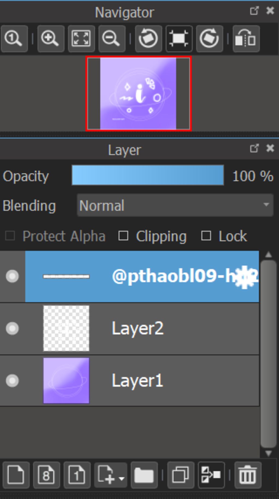Fit canvas to window in Navigator

81,39
